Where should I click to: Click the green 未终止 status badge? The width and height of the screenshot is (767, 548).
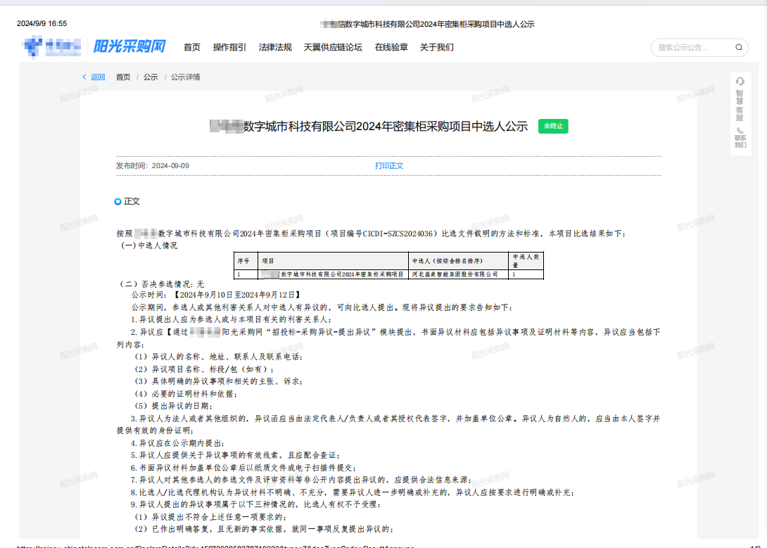pyautogui.click(x=553, y=126)
